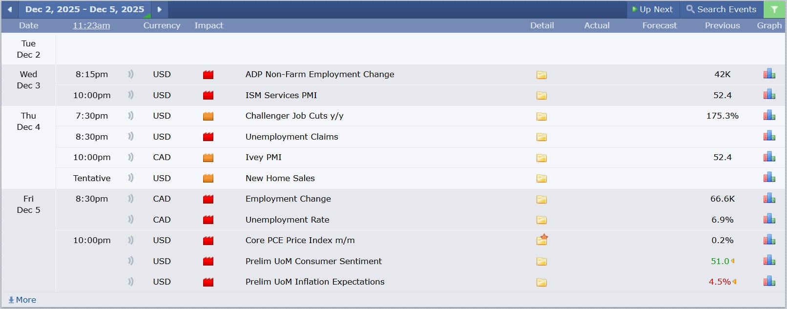Viewport: 787px width, 309px height.
Task: Open Search Events
Action: [x=721, y=9]
